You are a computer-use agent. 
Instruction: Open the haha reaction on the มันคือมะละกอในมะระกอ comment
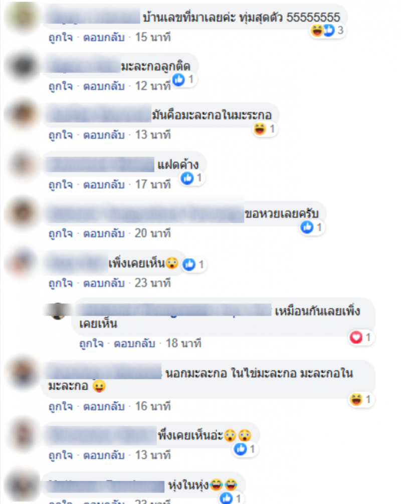[x=265, y=129]
